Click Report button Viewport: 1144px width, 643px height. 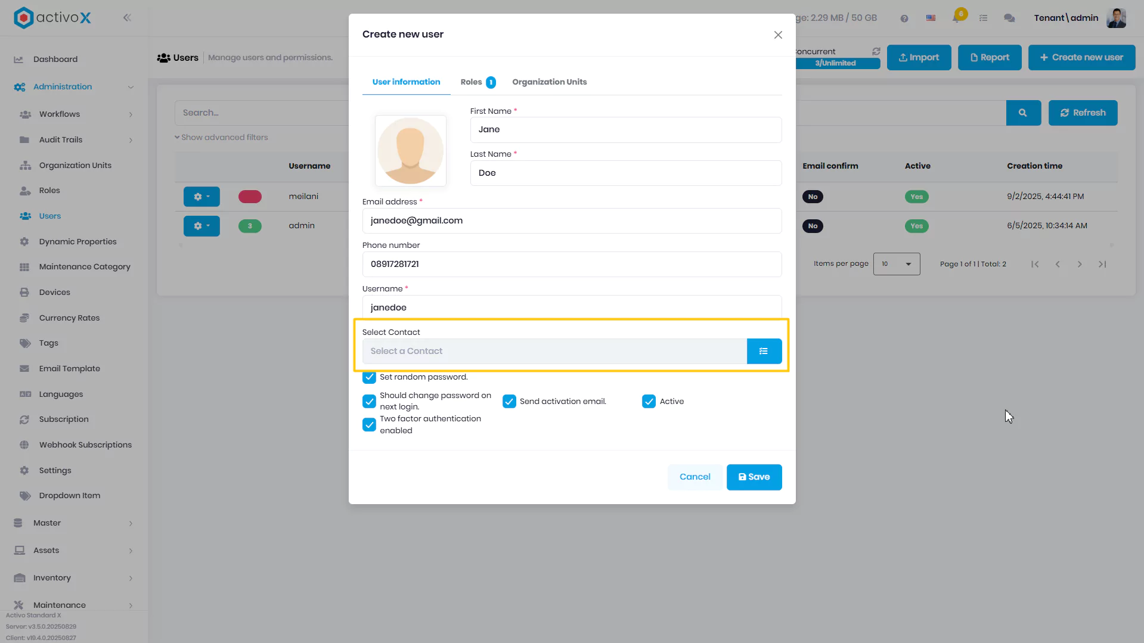tap(990, 58)
